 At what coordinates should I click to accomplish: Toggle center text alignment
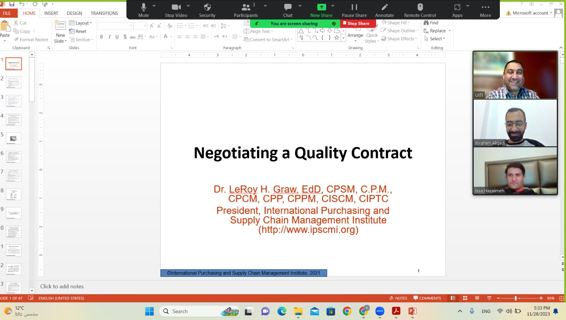[x=187, y=37]
